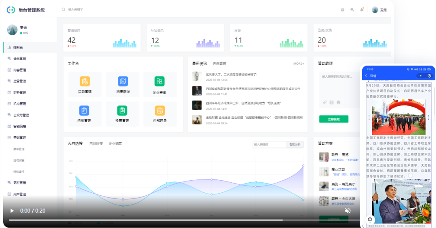
Task: Click the 后台管理系统 logo icon
Action: pos(11,10)
